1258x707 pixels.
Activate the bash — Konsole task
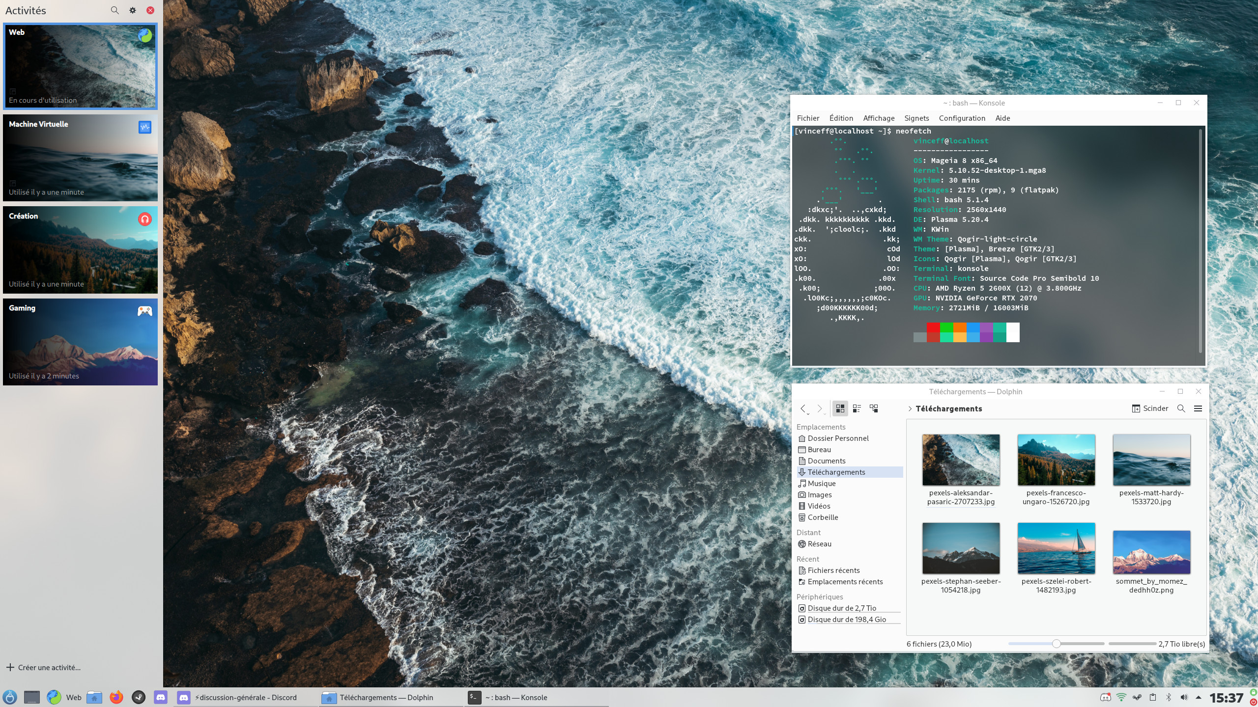pyautogui.click(x=536, y=697)
